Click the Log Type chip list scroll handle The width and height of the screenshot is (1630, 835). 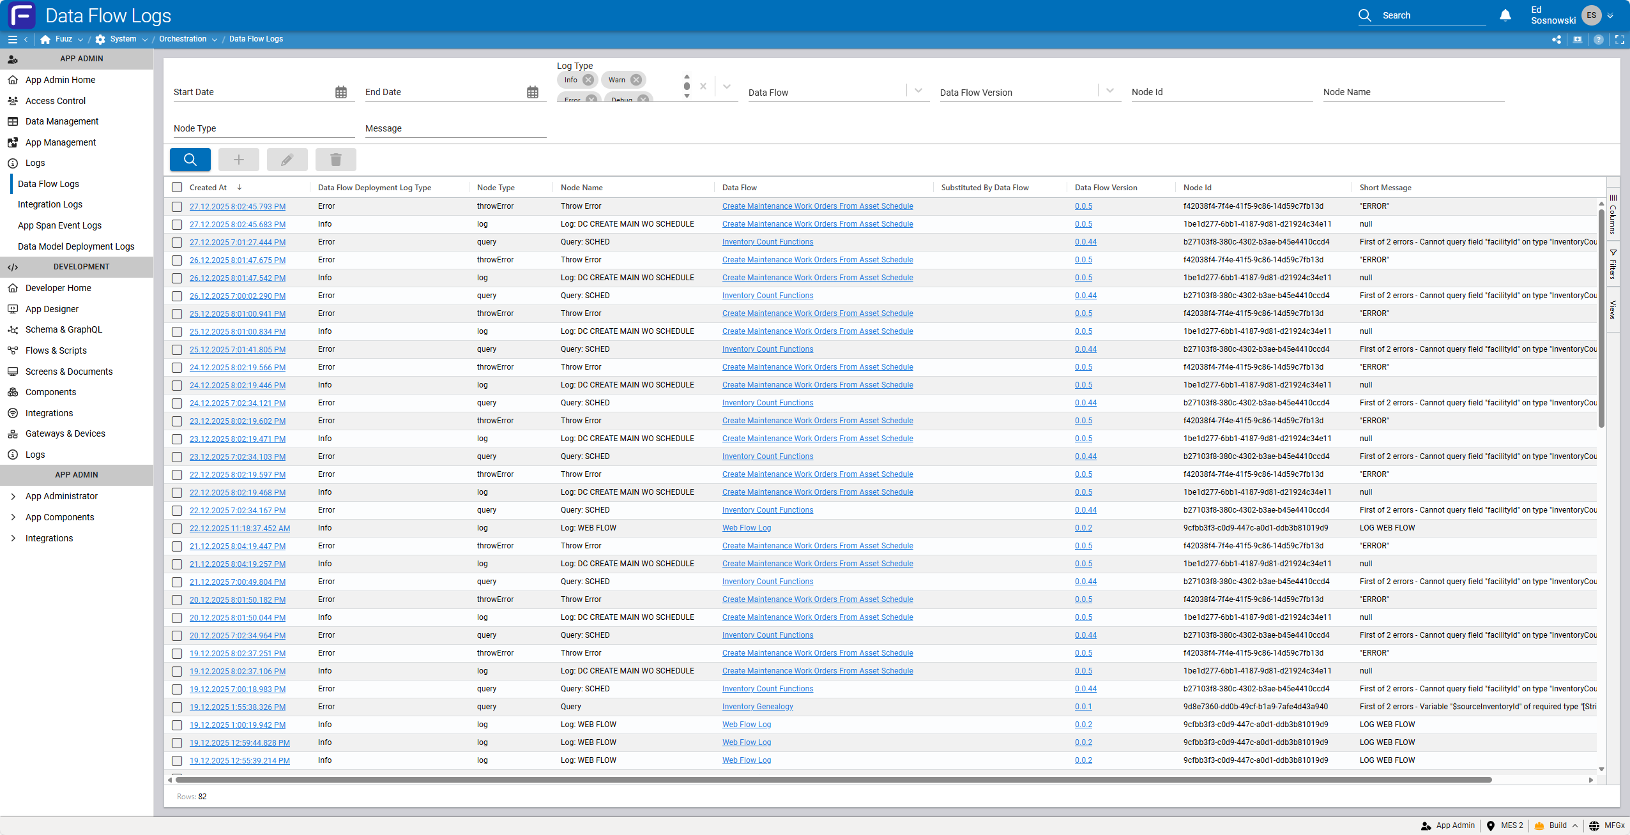(687, 86)
